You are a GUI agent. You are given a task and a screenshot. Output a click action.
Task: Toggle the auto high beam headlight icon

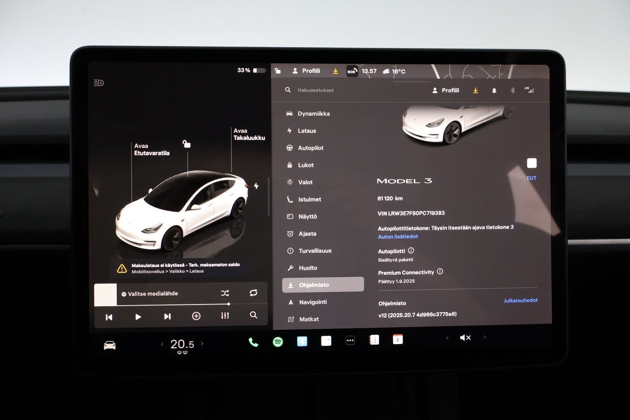tap(99, 83)
